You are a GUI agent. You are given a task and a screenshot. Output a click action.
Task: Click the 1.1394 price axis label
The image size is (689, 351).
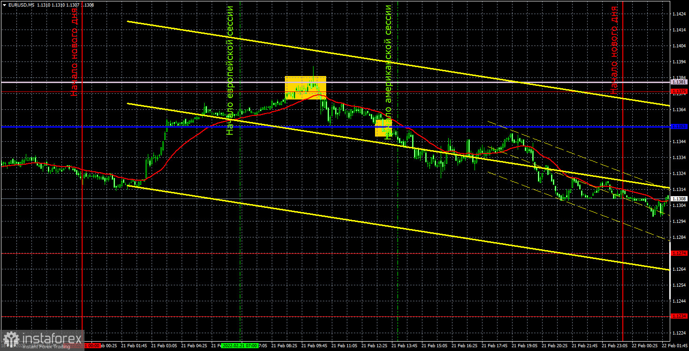click(679, 62)
